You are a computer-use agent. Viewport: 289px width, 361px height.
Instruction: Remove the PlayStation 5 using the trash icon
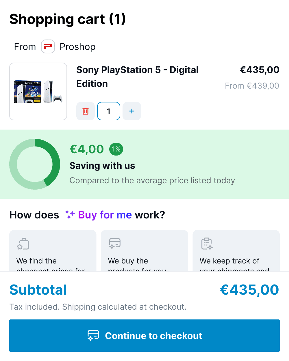(x=85, y=111)
